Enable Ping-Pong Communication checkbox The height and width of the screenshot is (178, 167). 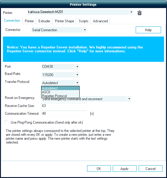7,122
